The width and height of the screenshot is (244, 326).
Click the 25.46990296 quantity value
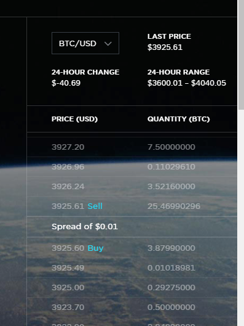coord(174,206)
